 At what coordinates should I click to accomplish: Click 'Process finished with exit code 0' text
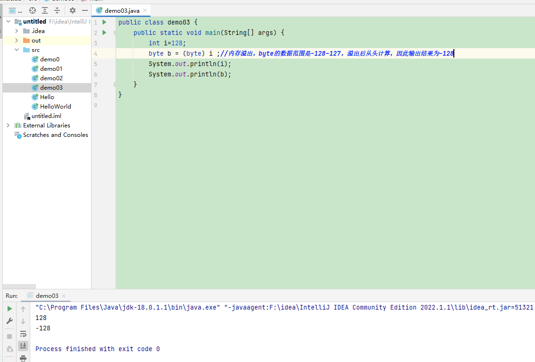(98, 349)
